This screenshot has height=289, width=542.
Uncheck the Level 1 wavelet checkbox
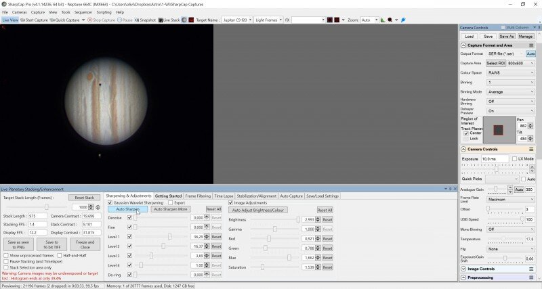pyautogui.click(x=129, y=236)
